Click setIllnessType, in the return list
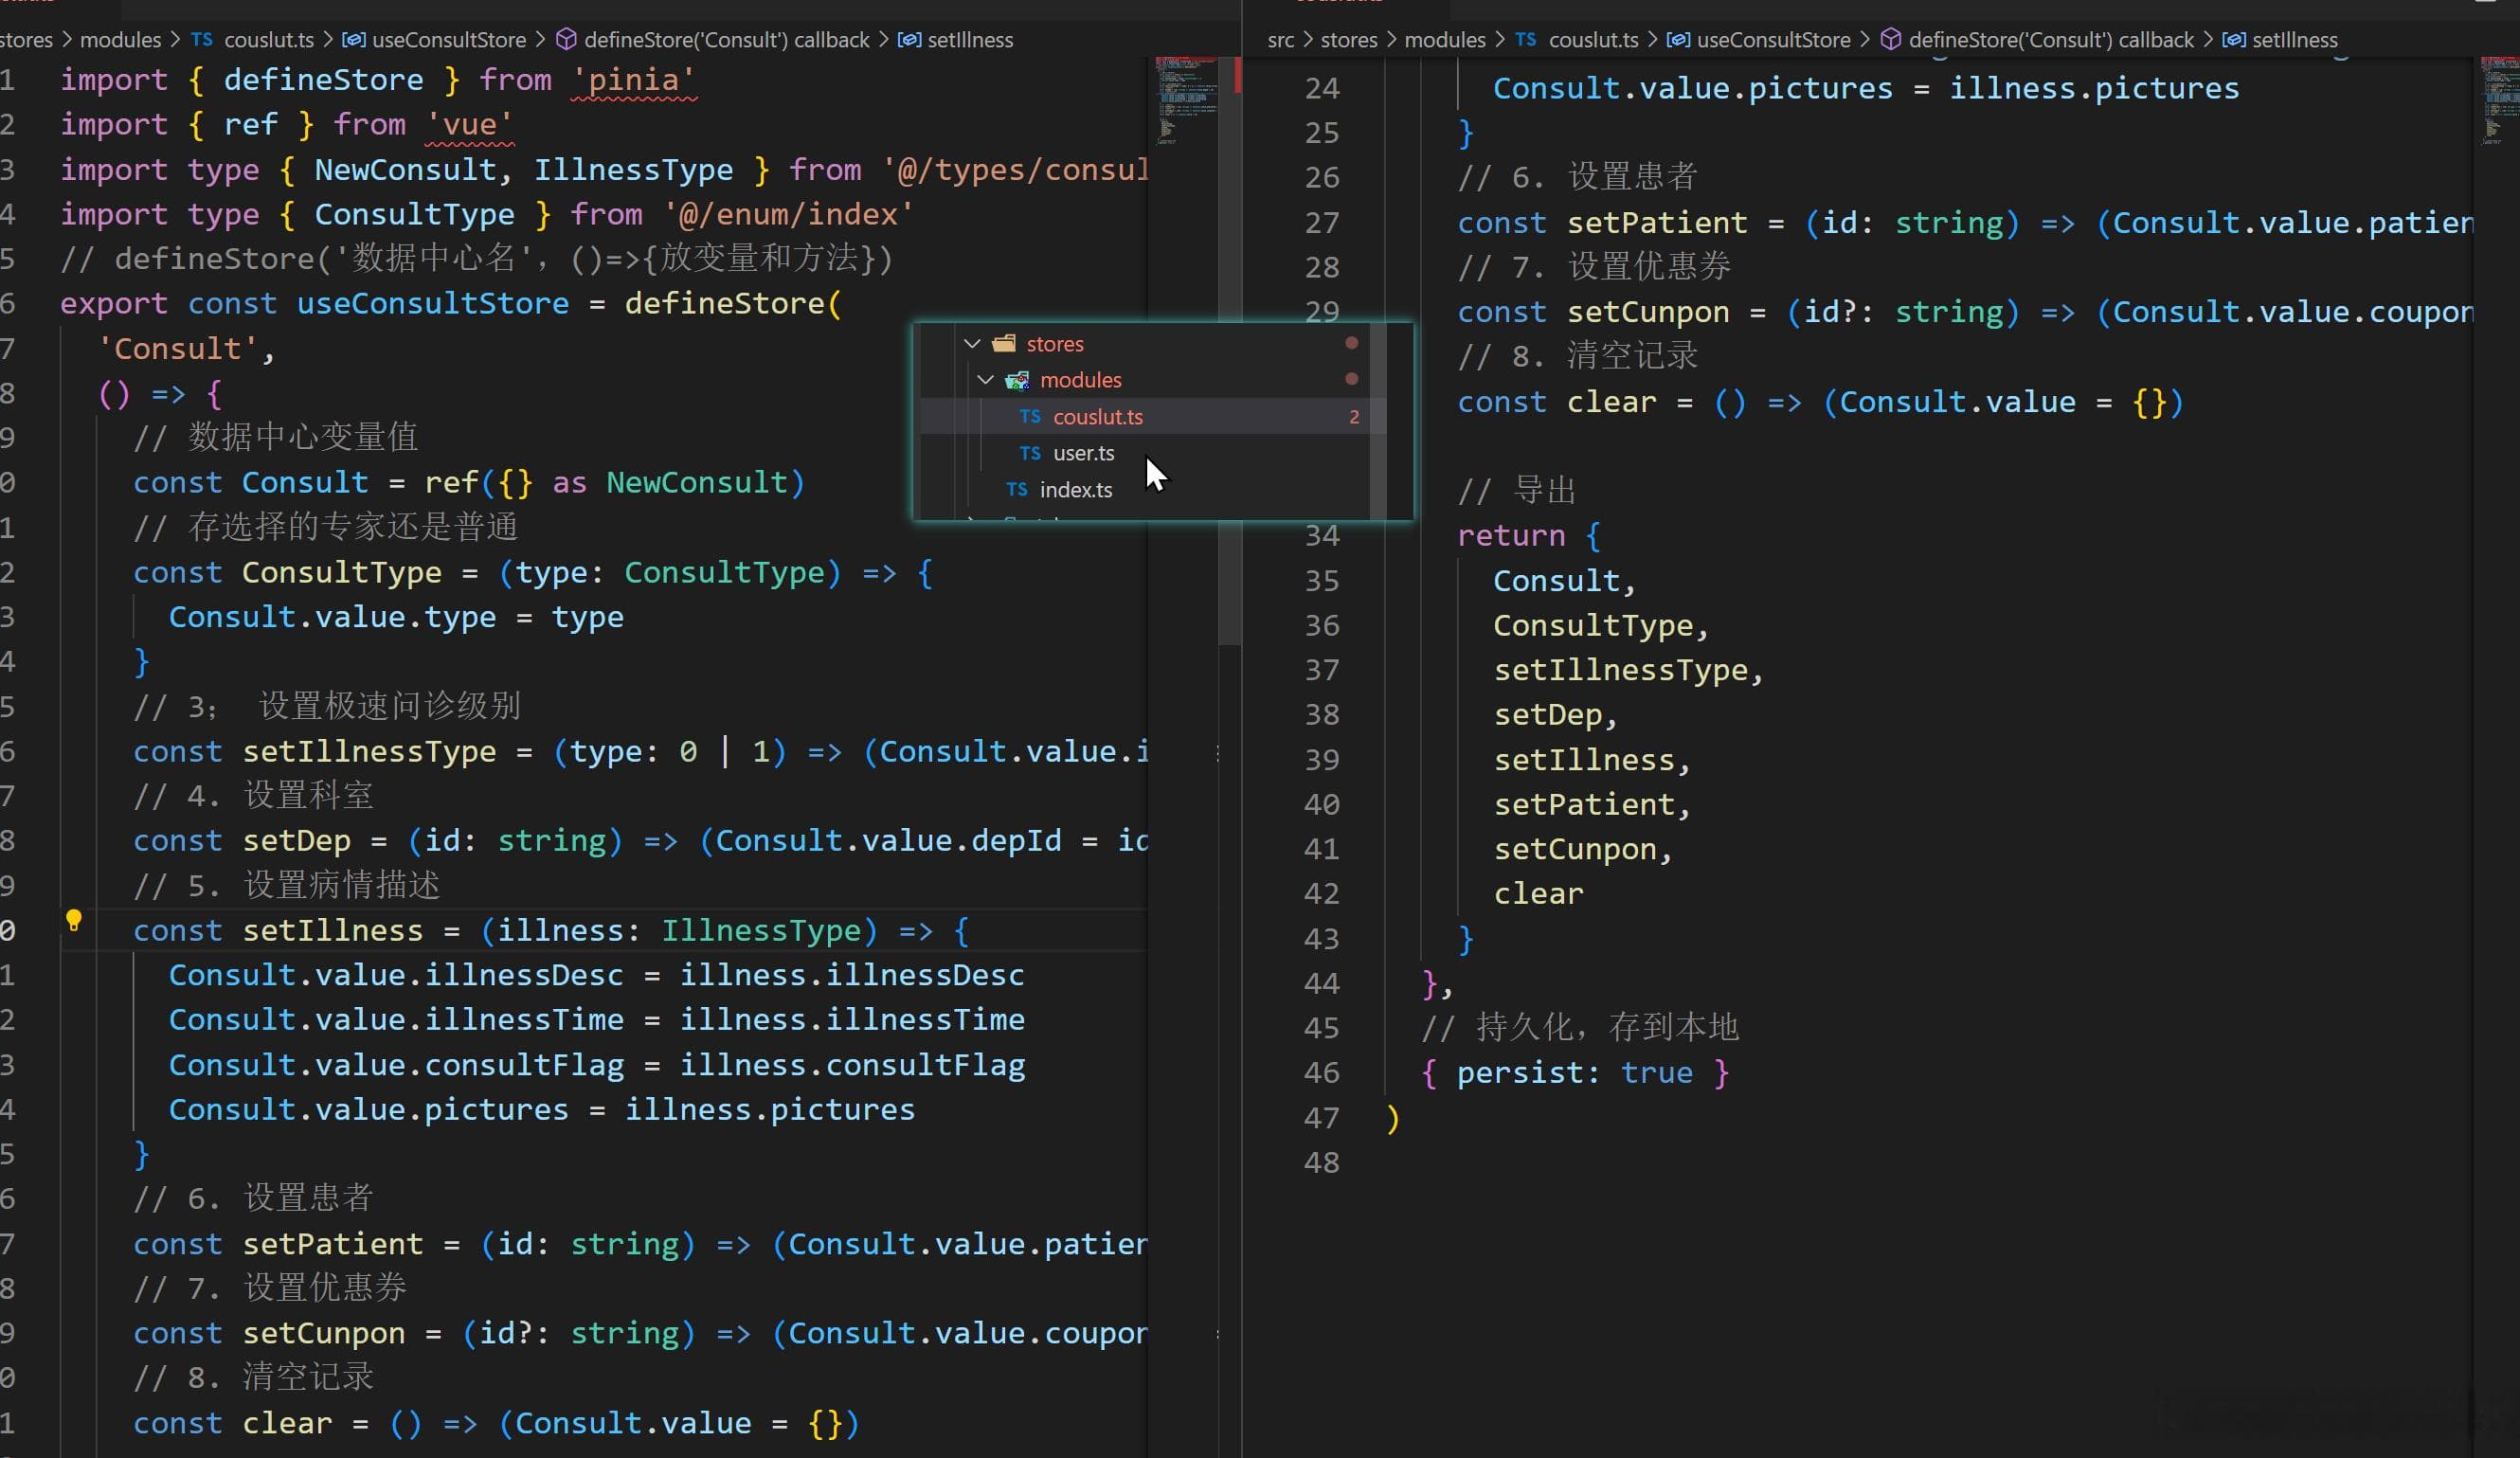Viewport: 2520px width, 1458px height. pos(1628,670)
